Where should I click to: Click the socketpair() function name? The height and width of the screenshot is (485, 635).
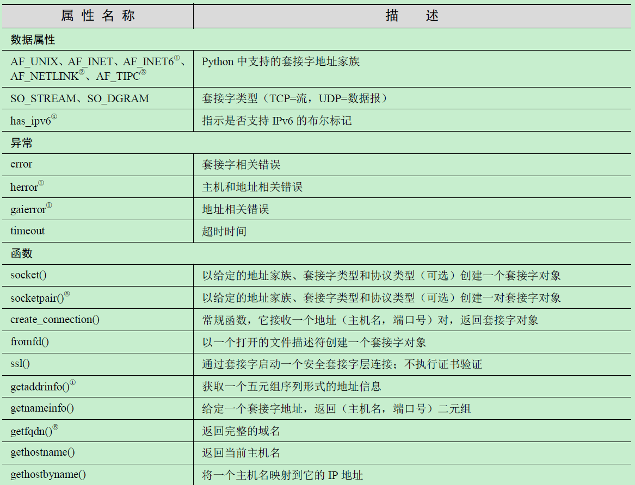pyautogui.click(x=40, y=297)
